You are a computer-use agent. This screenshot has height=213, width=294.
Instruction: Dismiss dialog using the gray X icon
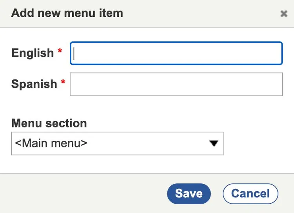click(x=284, y=14)
